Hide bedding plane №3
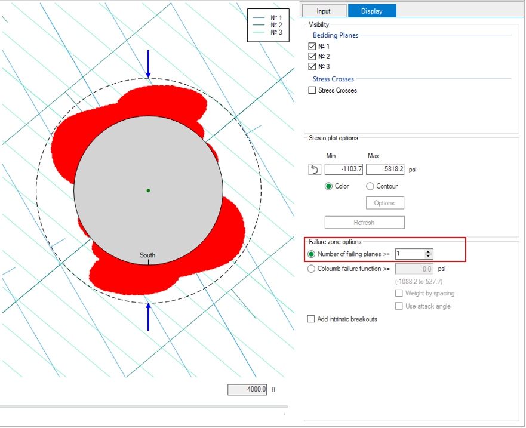The height and width of the screenshot is (428, 526). click(312, 67)
